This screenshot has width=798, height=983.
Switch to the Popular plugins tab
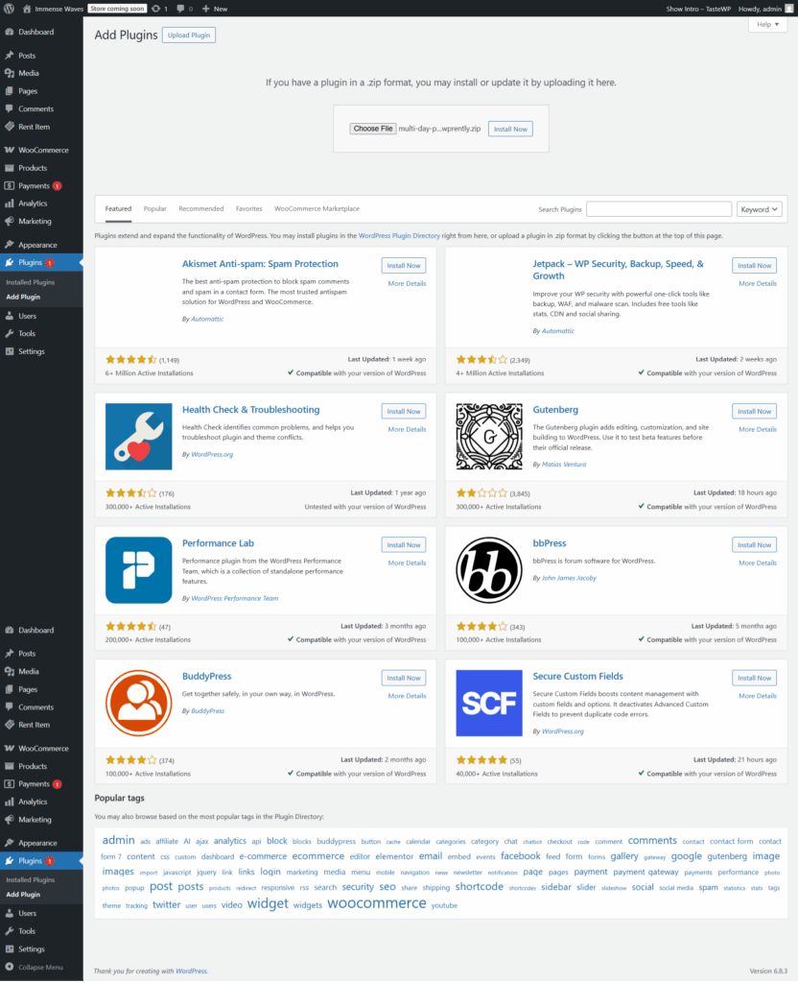pos(154,208)
